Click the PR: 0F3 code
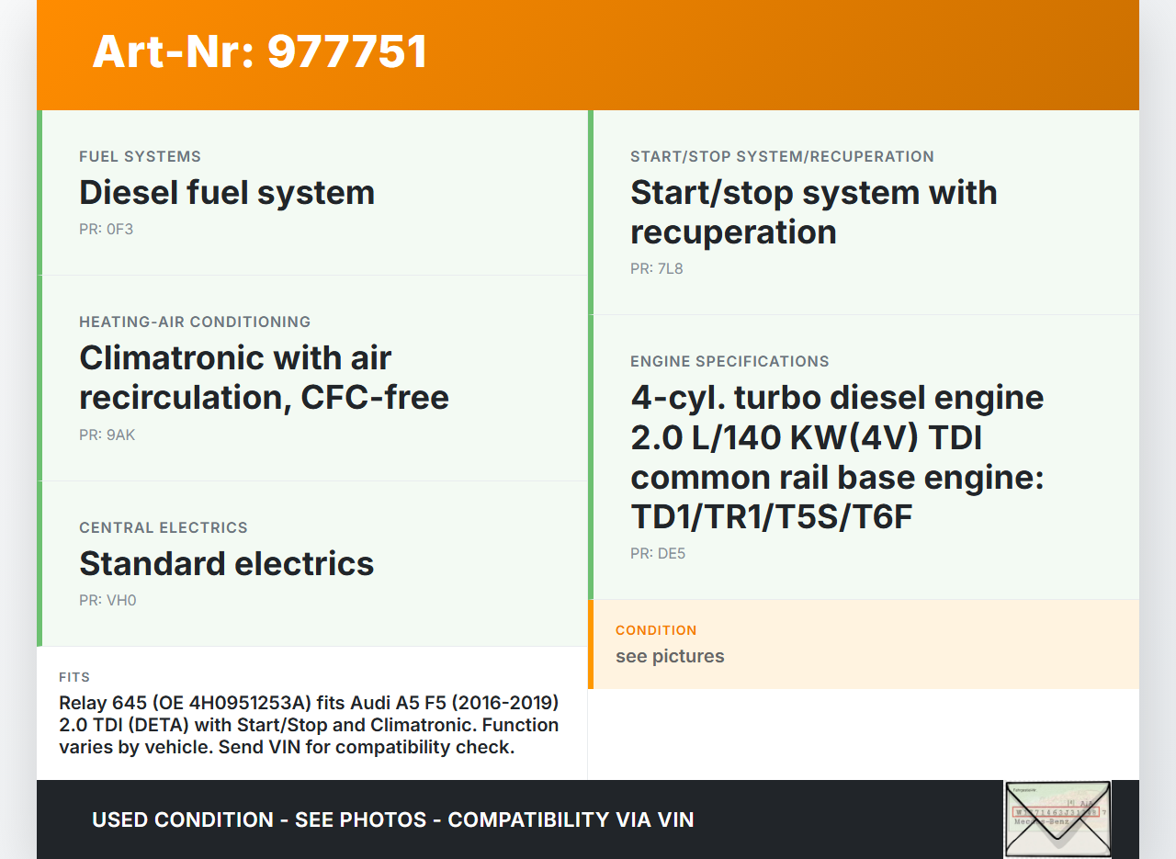Image resolution: width=1176 pixels, height=859 pixels. coord(106,229)
